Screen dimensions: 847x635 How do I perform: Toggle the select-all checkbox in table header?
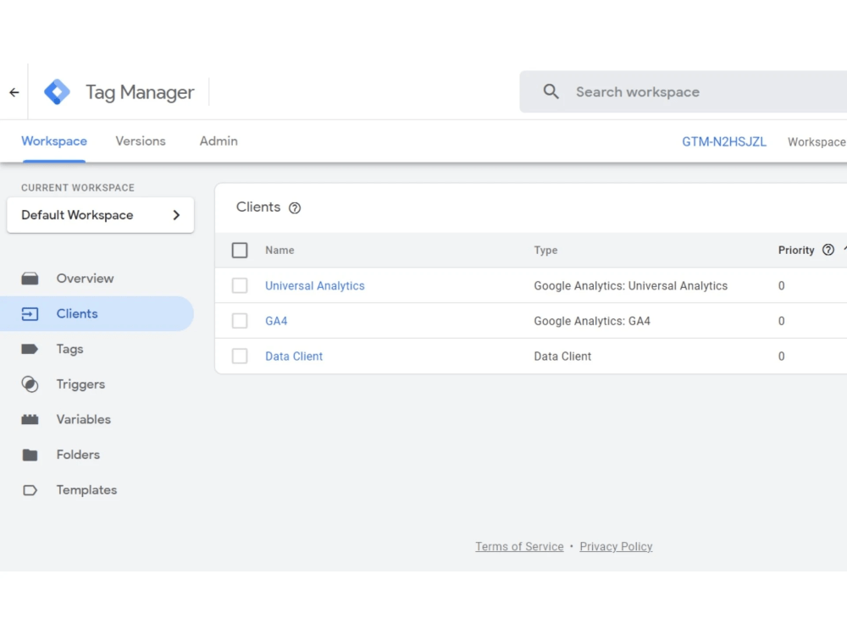coord(240,250)
